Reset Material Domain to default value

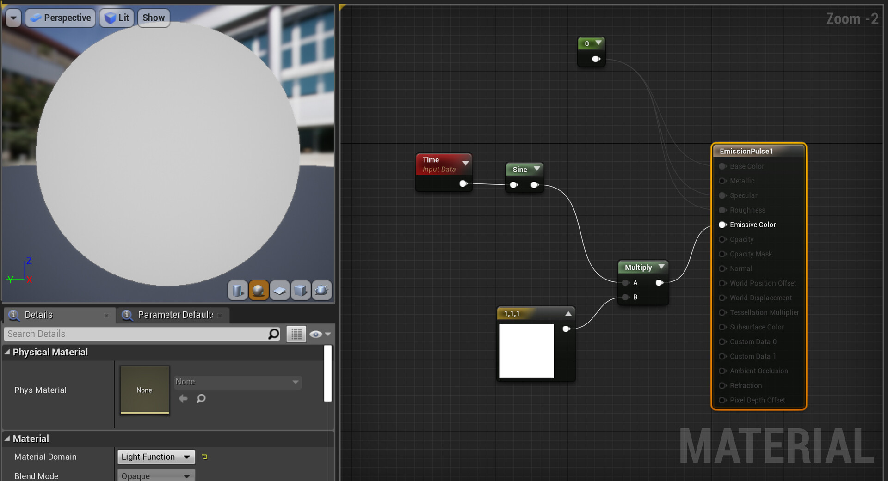point(204,457)
